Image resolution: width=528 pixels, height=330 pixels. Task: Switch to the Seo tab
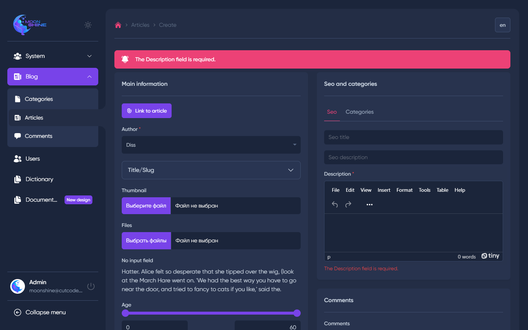(x=332, y=112)
